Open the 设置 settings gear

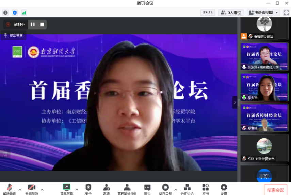[x=224, y=189]
